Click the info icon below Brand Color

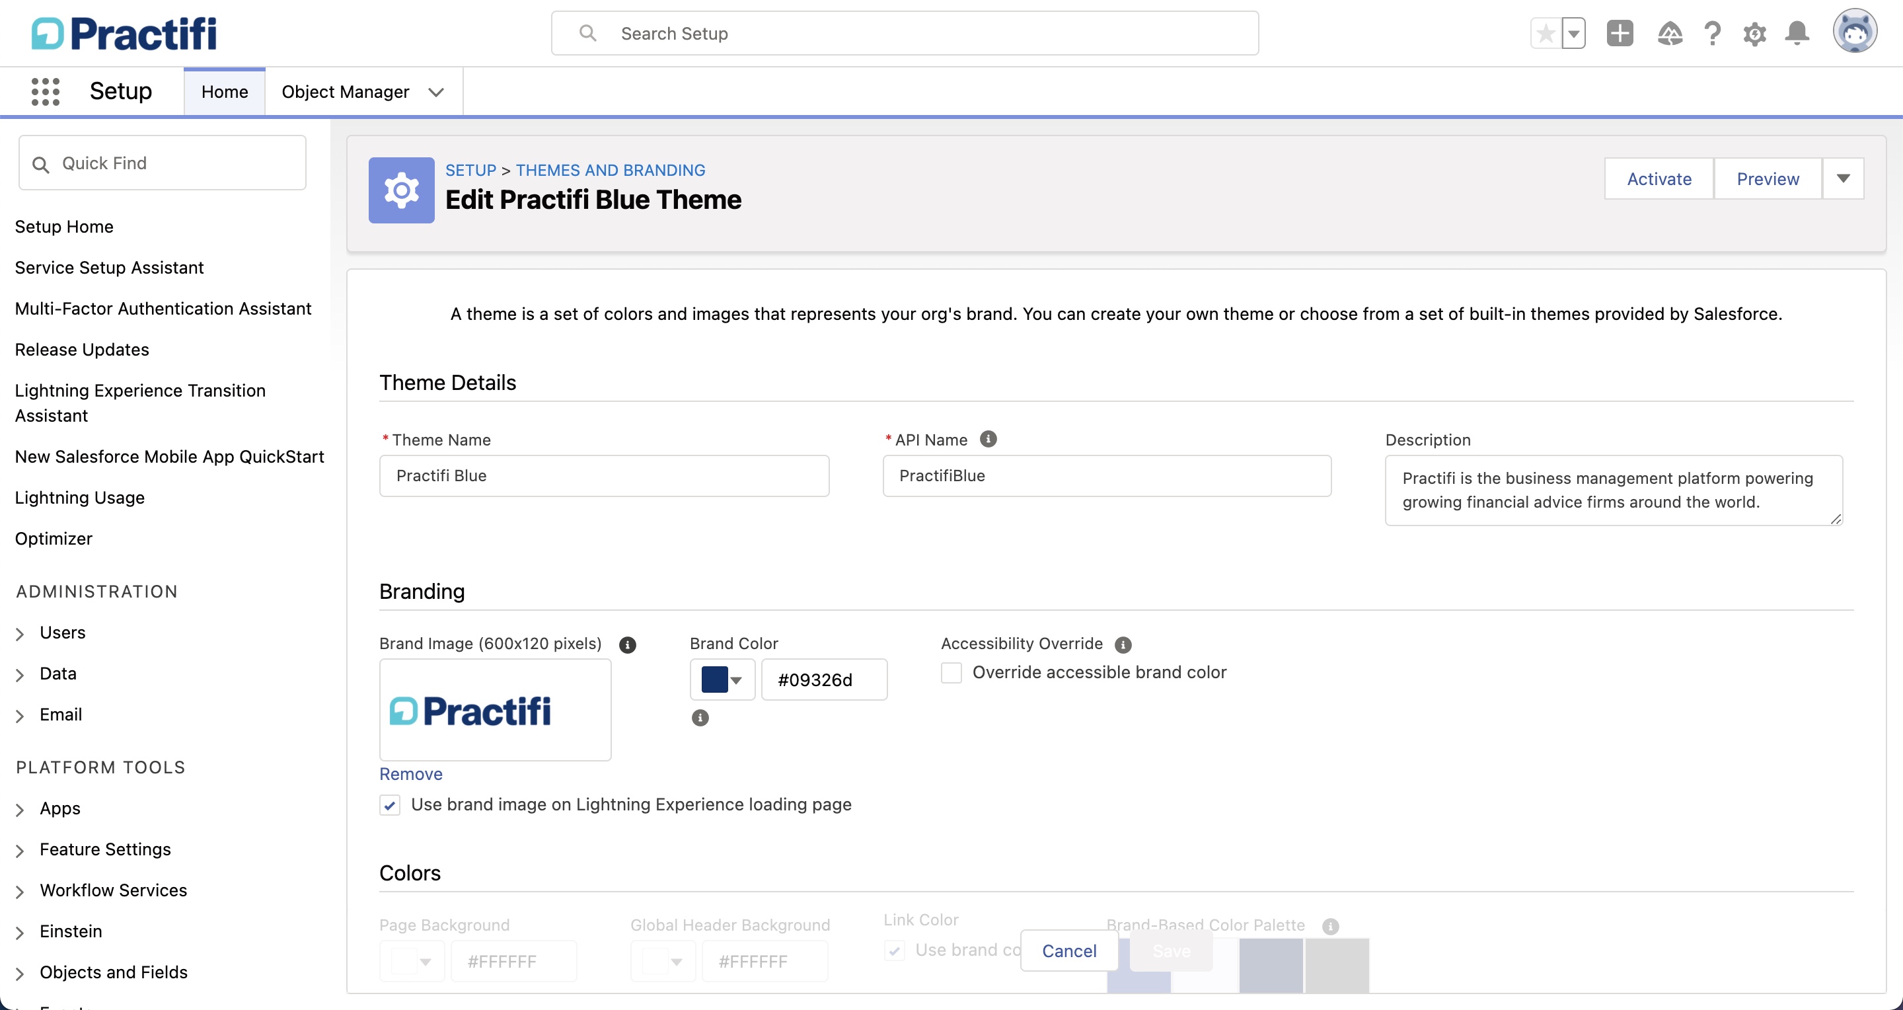click(700, 717)
